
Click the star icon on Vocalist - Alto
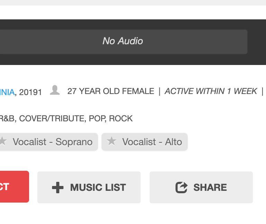point(112,141)
